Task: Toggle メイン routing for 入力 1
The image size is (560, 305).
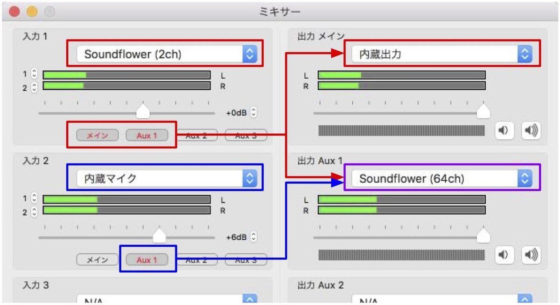Action: point(98,136)
